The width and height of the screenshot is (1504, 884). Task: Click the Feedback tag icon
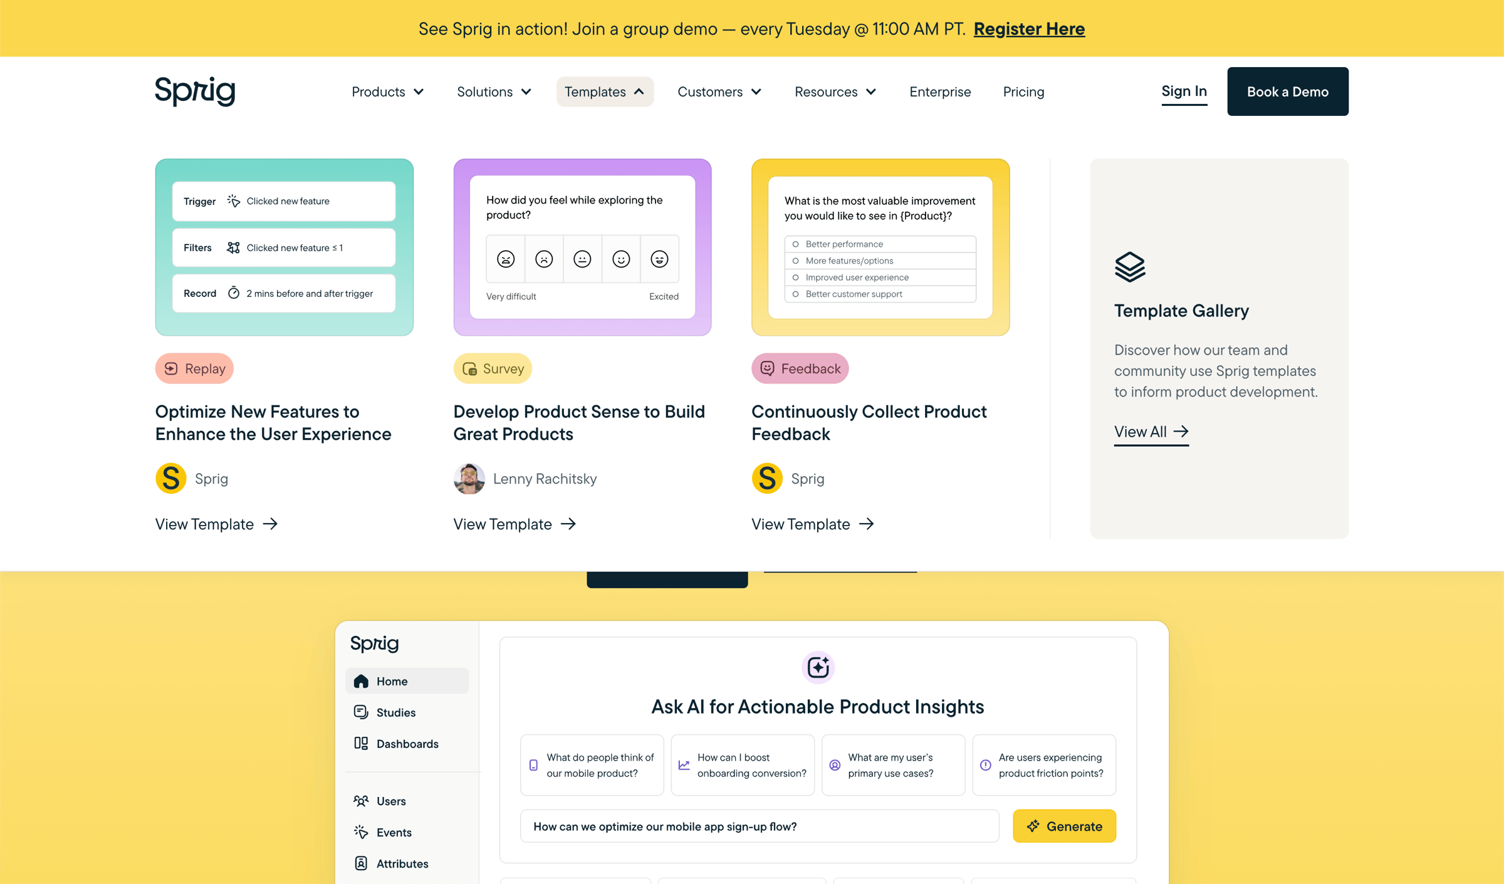(x=768, y=368)
